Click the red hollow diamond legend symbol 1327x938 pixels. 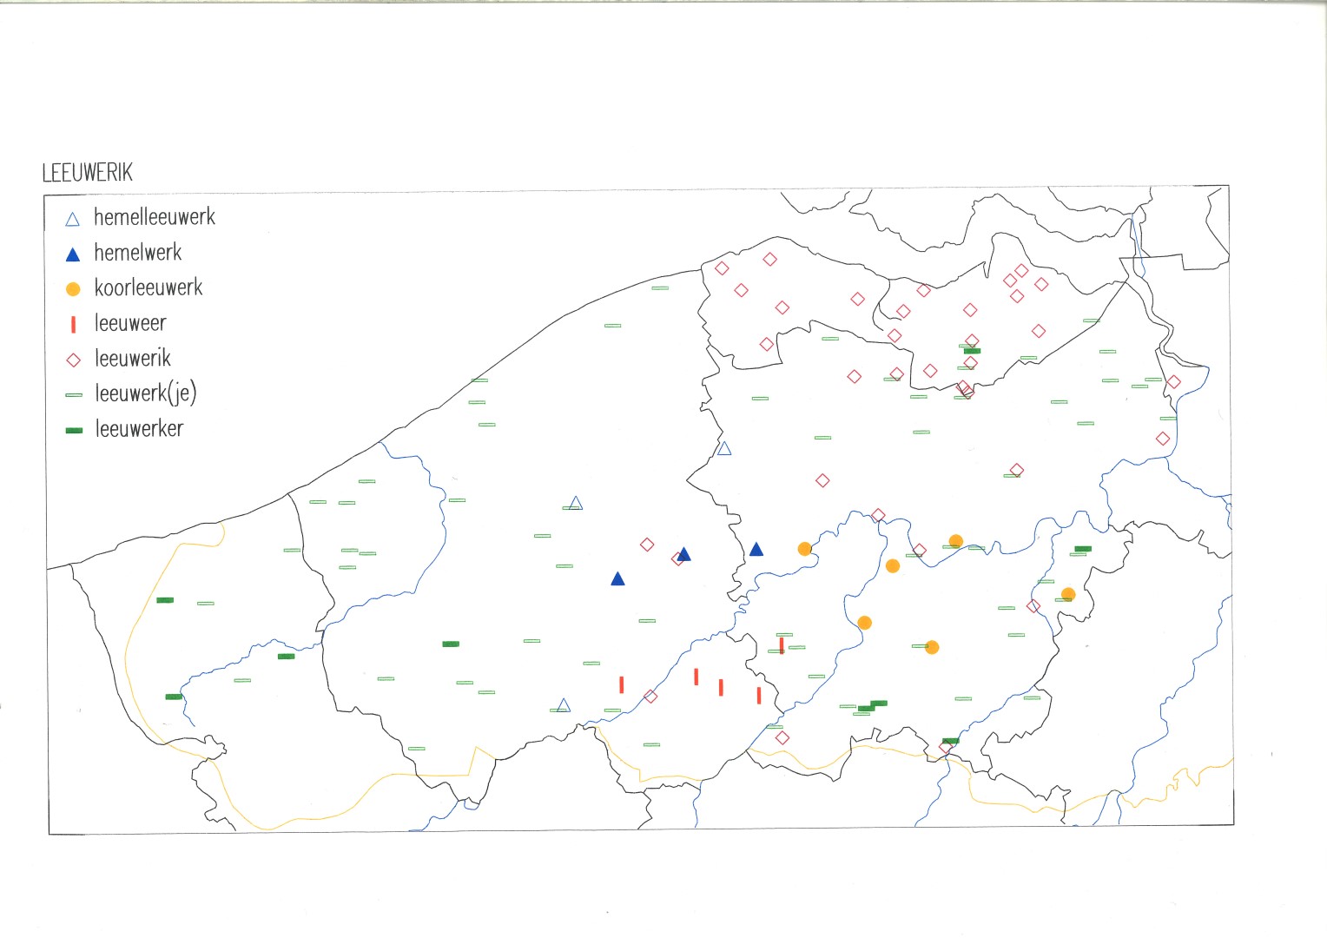(x=73, y=360)
